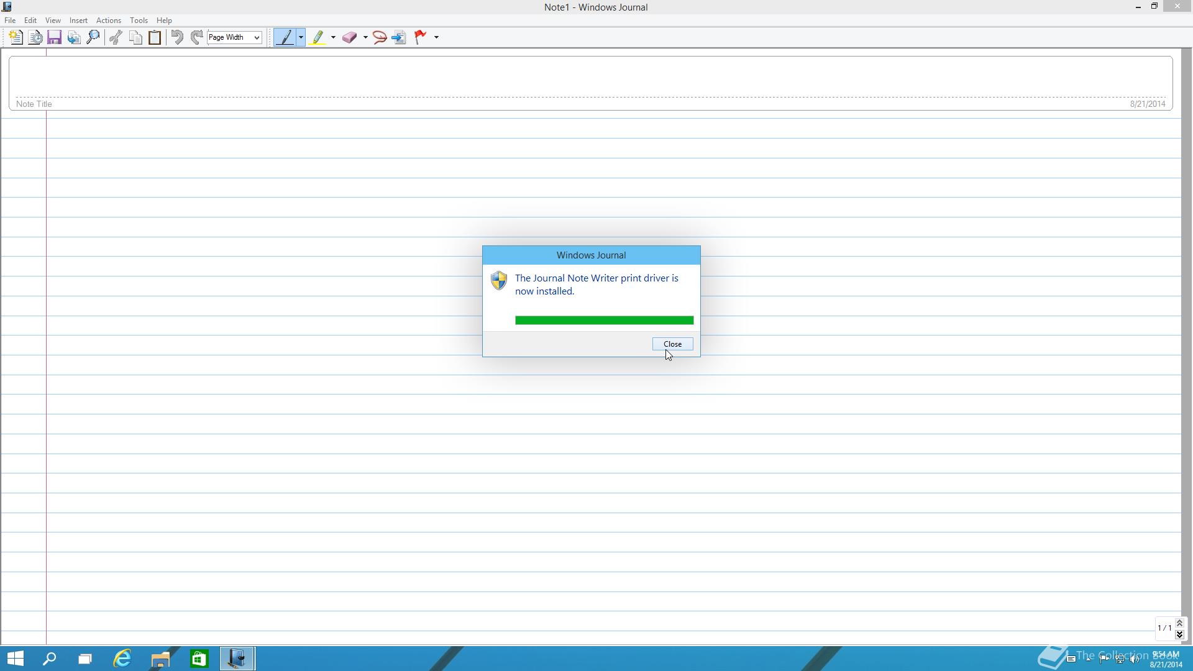Expand the Highlighter options arrow
This screenshot has width=1193, height=671.
(x=333, y=37)
